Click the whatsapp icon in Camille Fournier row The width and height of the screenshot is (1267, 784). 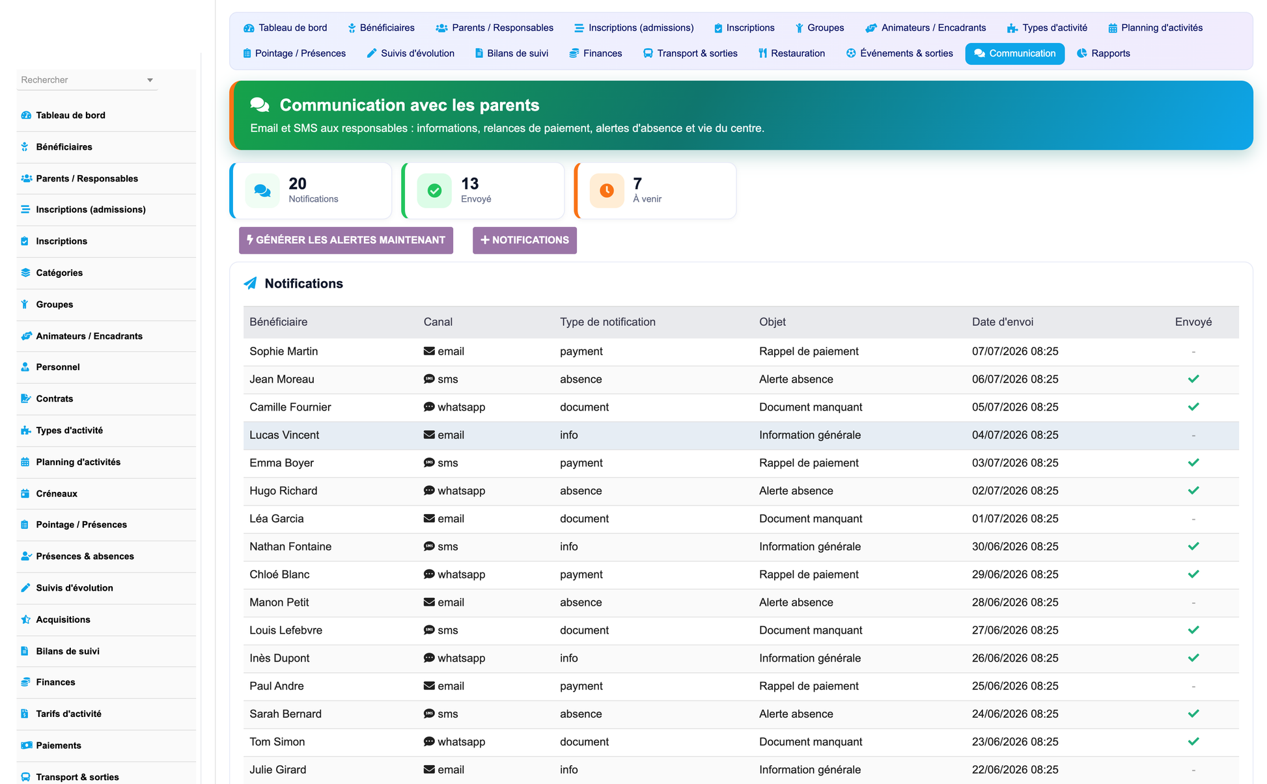pyautogui.click(x=429, y=407)
